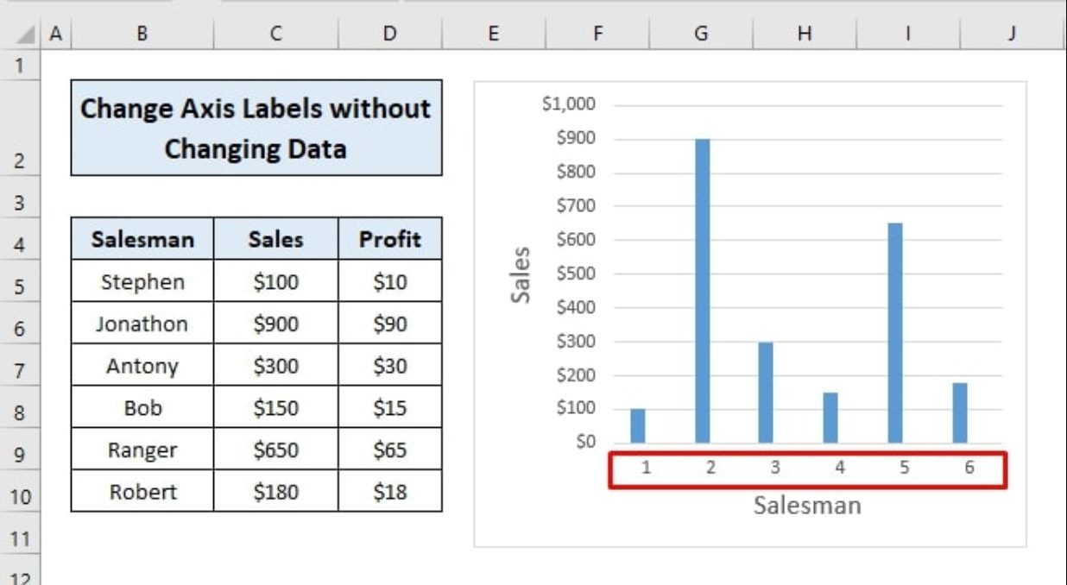Select row 10 header

[x=19, y=497]
